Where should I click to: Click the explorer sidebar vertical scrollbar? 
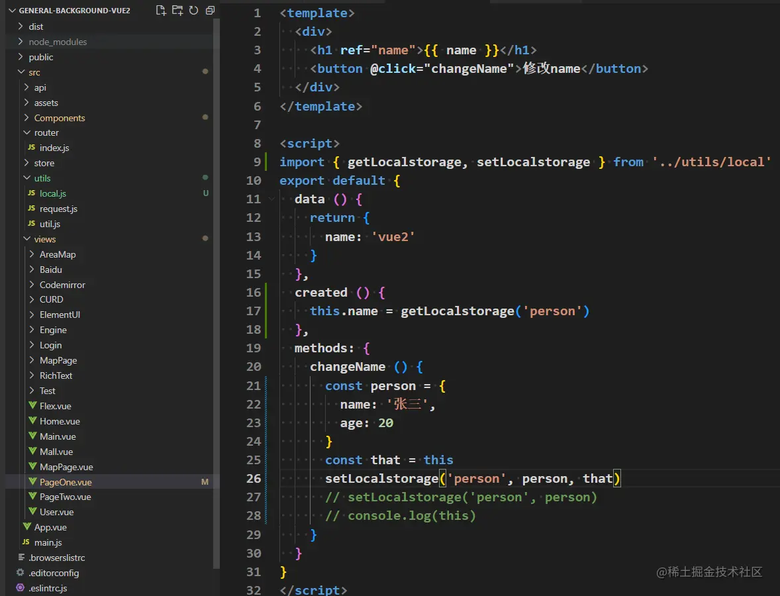217,293
